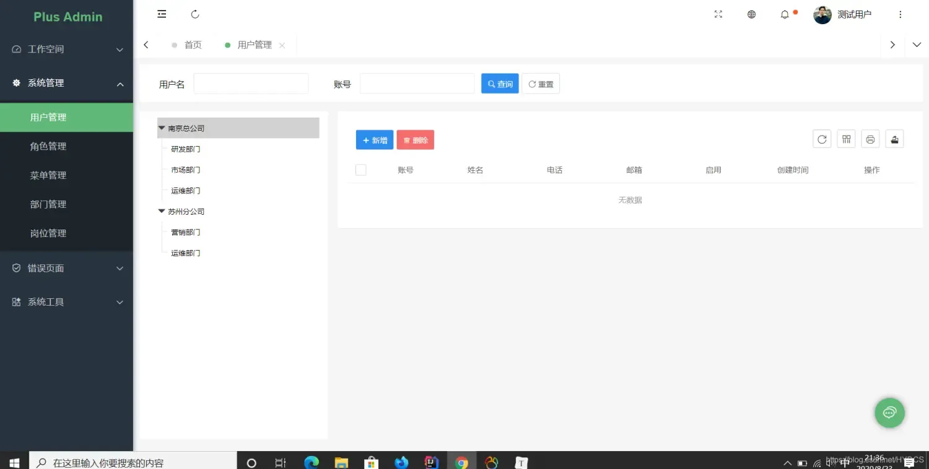Select all rows with the header checkbox
Screen dimensions: 929x469
(361, 169)
